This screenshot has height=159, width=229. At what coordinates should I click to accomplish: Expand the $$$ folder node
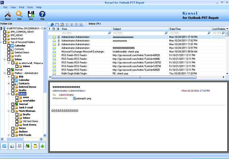[x=9, y=77]
